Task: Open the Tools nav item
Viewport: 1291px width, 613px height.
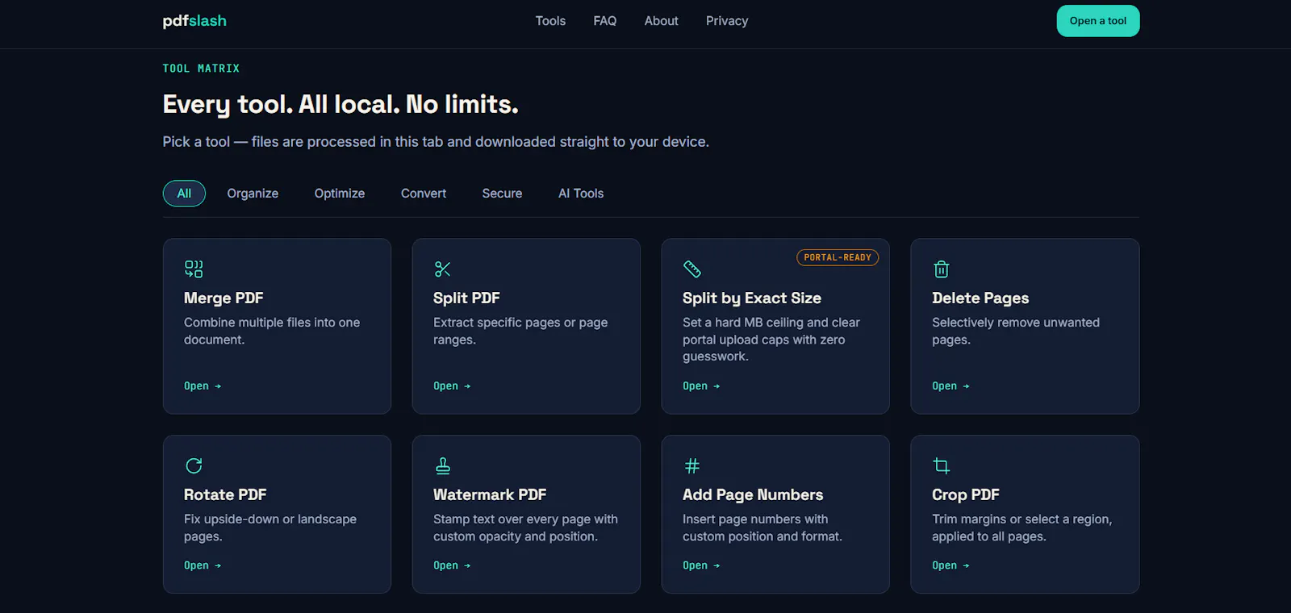Action: [x=550, y=21]
